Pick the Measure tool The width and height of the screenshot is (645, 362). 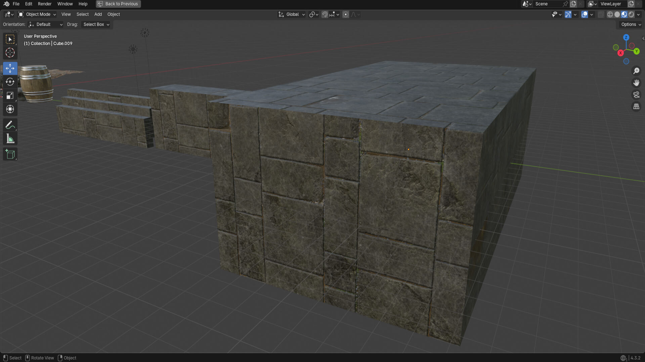point(10,139)
